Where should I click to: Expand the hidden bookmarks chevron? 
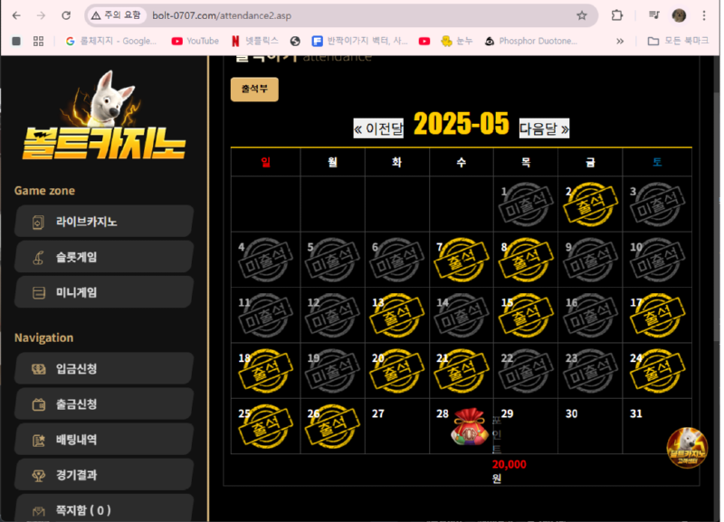[x=620, y=41]
